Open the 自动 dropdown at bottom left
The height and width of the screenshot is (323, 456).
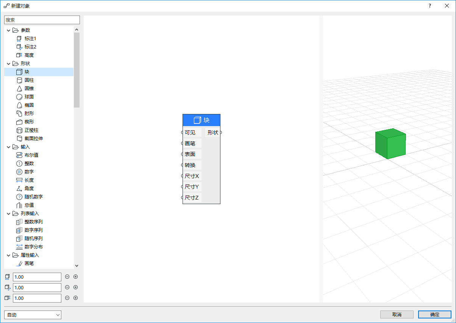(x=32, y=315)
